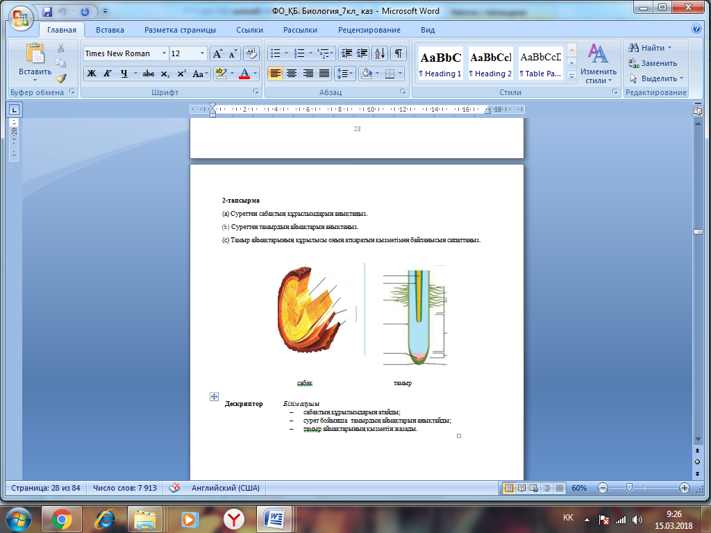Click the Grow Font icon
Image resolution: width=711 pixels, height=533 pixels.
(x=217, y=53)
